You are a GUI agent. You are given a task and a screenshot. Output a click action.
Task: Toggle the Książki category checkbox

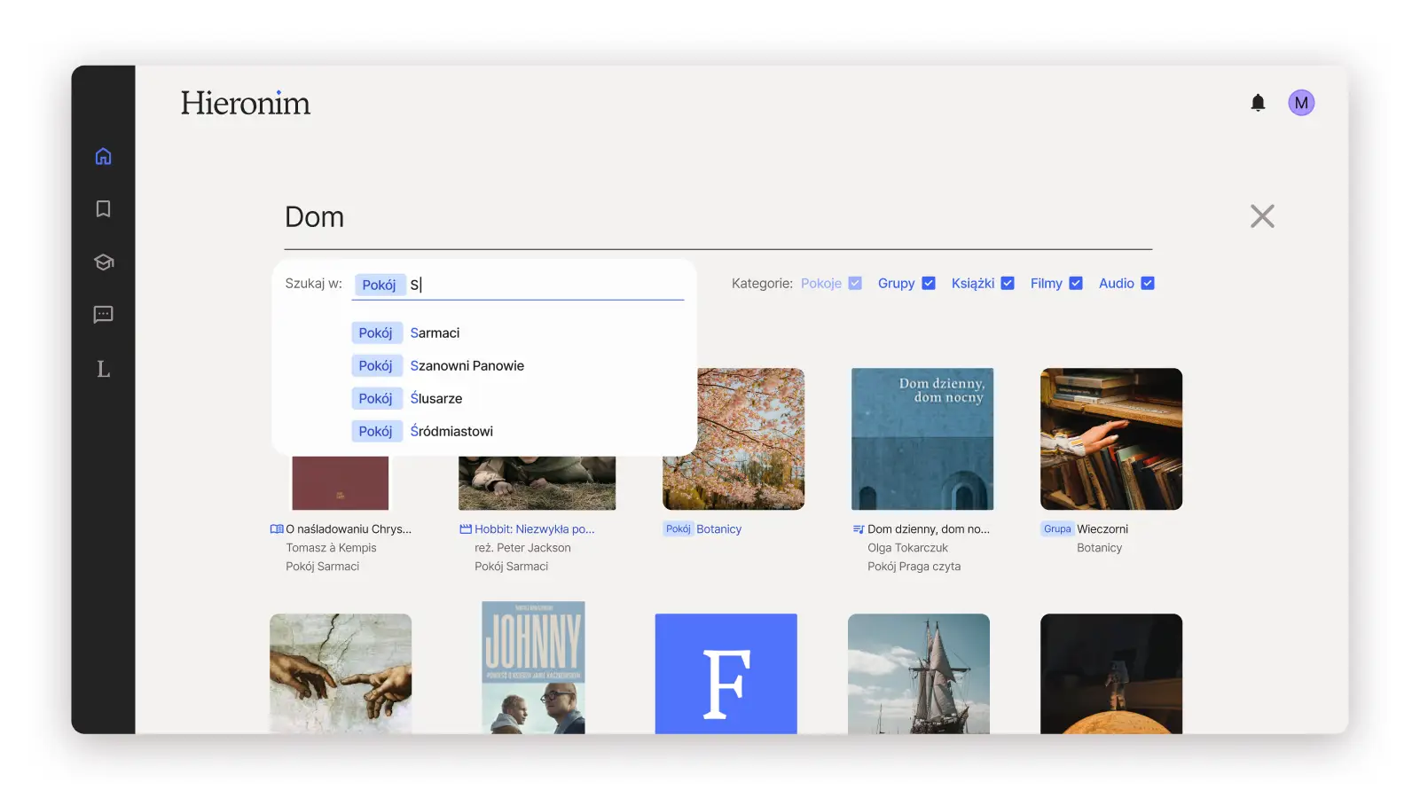pyautogui.click(x=1008, y=284)
